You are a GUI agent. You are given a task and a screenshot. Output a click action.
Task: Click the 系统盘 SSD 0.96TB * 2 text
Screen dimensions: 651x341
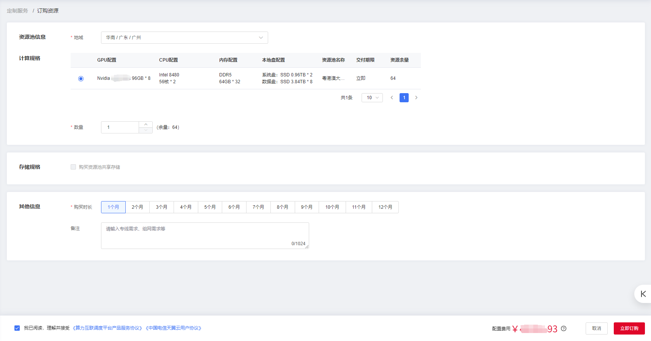click(x=287, y=75)
